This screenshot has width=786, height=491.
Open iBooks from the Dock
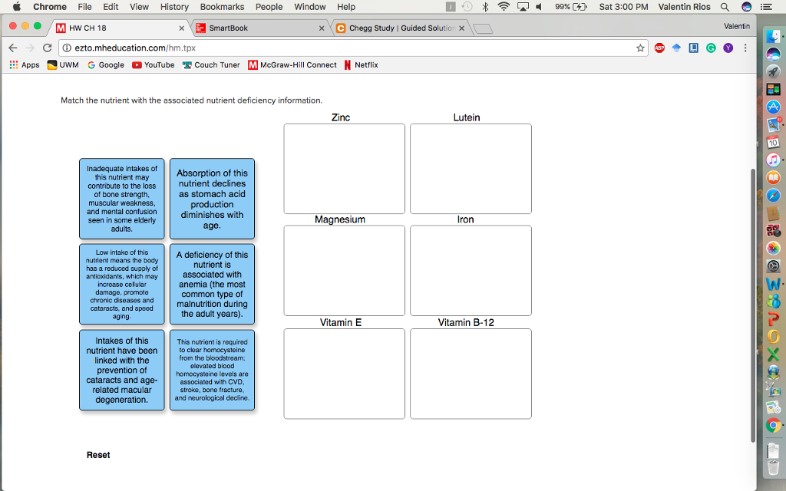pyautogui.click(x=773, y=177)
